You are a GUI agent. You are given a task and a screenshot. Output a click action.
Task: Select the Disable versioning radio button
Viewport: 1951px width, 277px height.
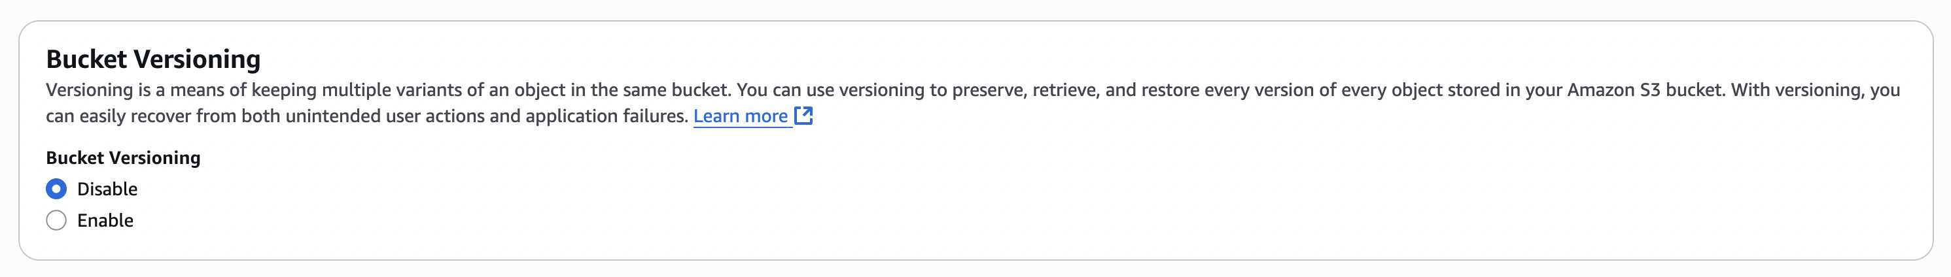(56, 188)
